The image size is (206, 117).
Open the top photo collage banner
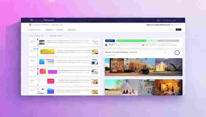click(x=144, y=67)
